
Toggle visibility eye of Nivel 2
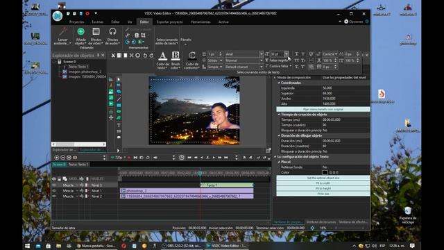coord(54,196)
